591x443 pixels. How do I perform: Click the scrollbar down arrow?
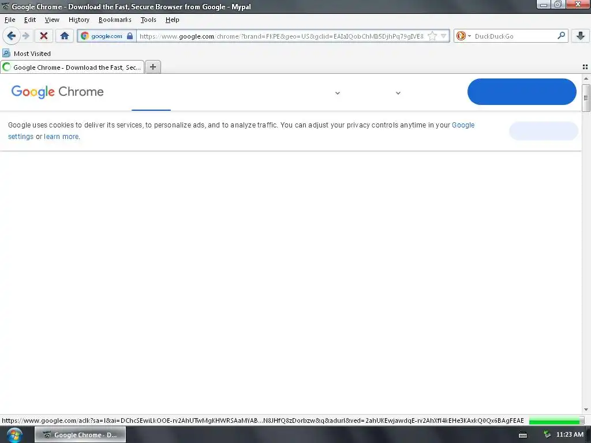tap(586, 410)
